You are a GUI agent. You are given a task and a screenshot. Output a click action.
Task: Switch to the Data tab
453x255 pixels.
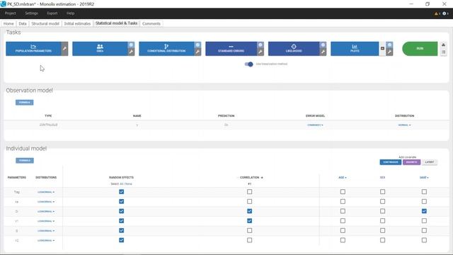tap(23, 23)
